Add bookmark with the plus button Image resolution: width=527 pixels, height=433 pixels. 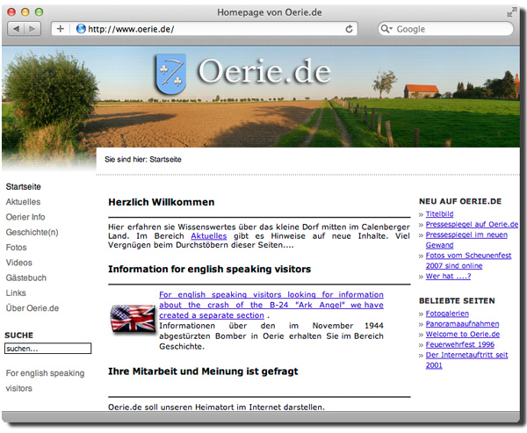(x=61, y=29)
